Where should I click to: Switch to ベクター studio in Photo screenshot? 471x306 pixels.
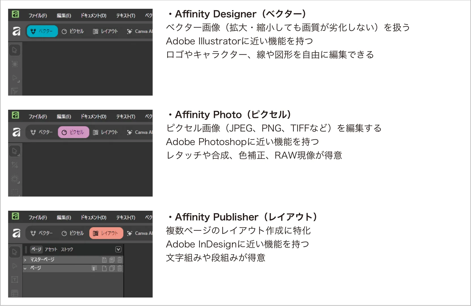click(42, 132)
